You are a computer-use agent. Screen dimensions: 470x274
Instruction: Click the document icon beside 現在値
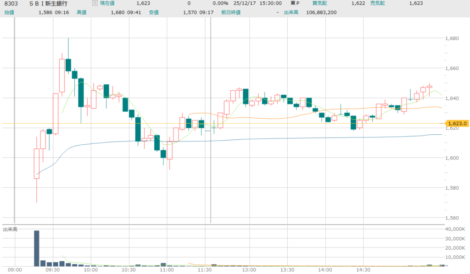[x=95, y=4]
